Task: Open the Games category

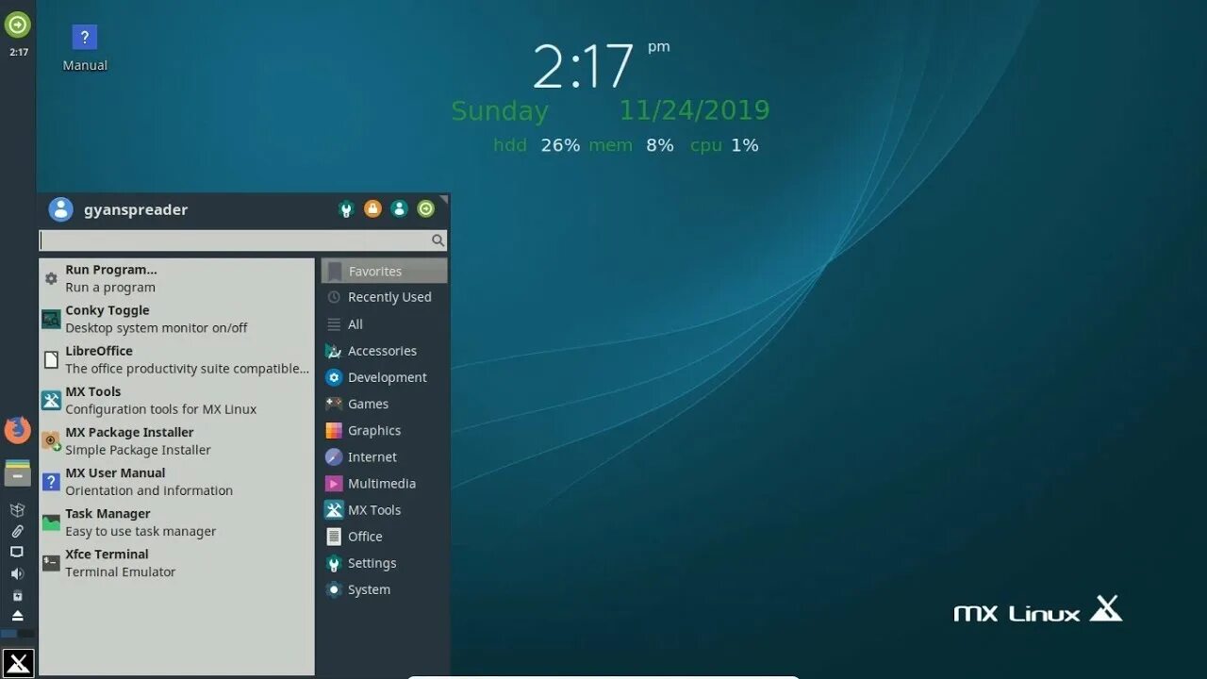Action: tap(384, 404)
